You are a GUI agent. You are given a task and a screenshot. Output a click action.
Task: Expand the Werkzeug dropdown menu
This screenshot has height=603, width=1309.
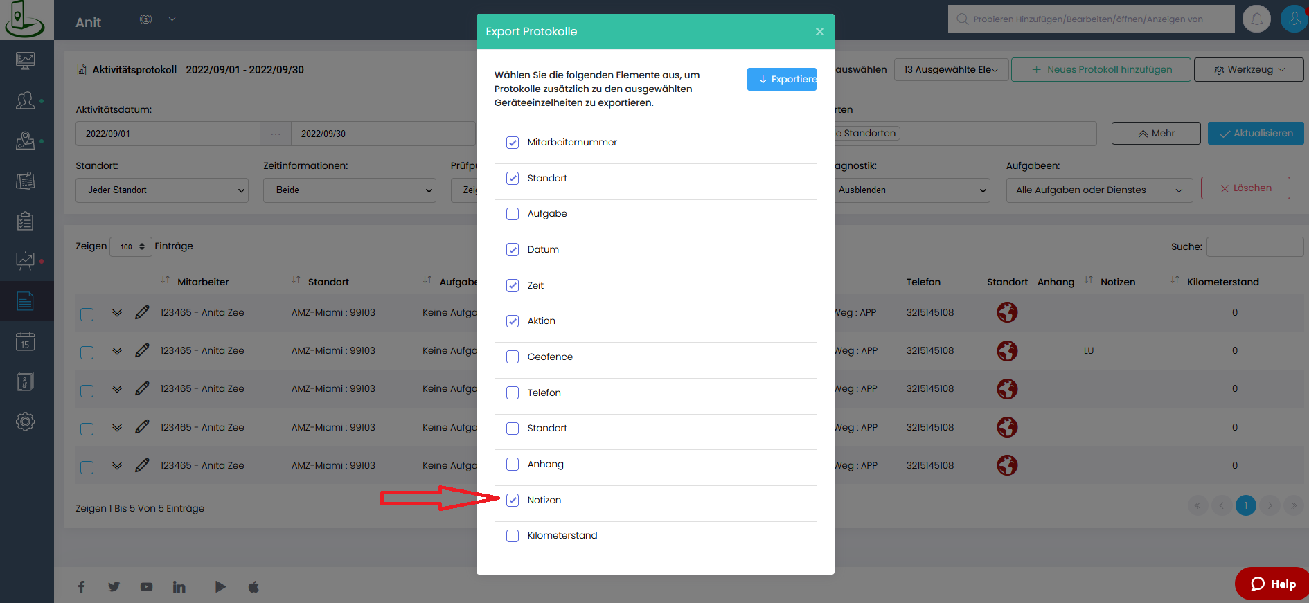[x=1248, y=70]
